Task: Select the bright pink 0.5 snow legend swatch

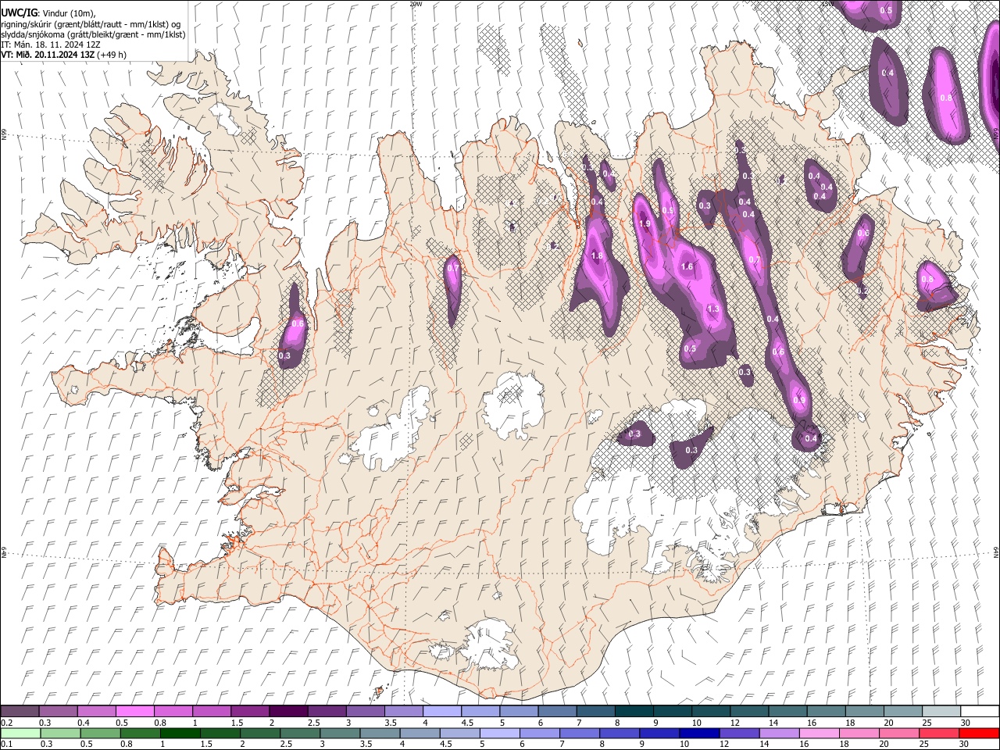Action: (135, 712)
